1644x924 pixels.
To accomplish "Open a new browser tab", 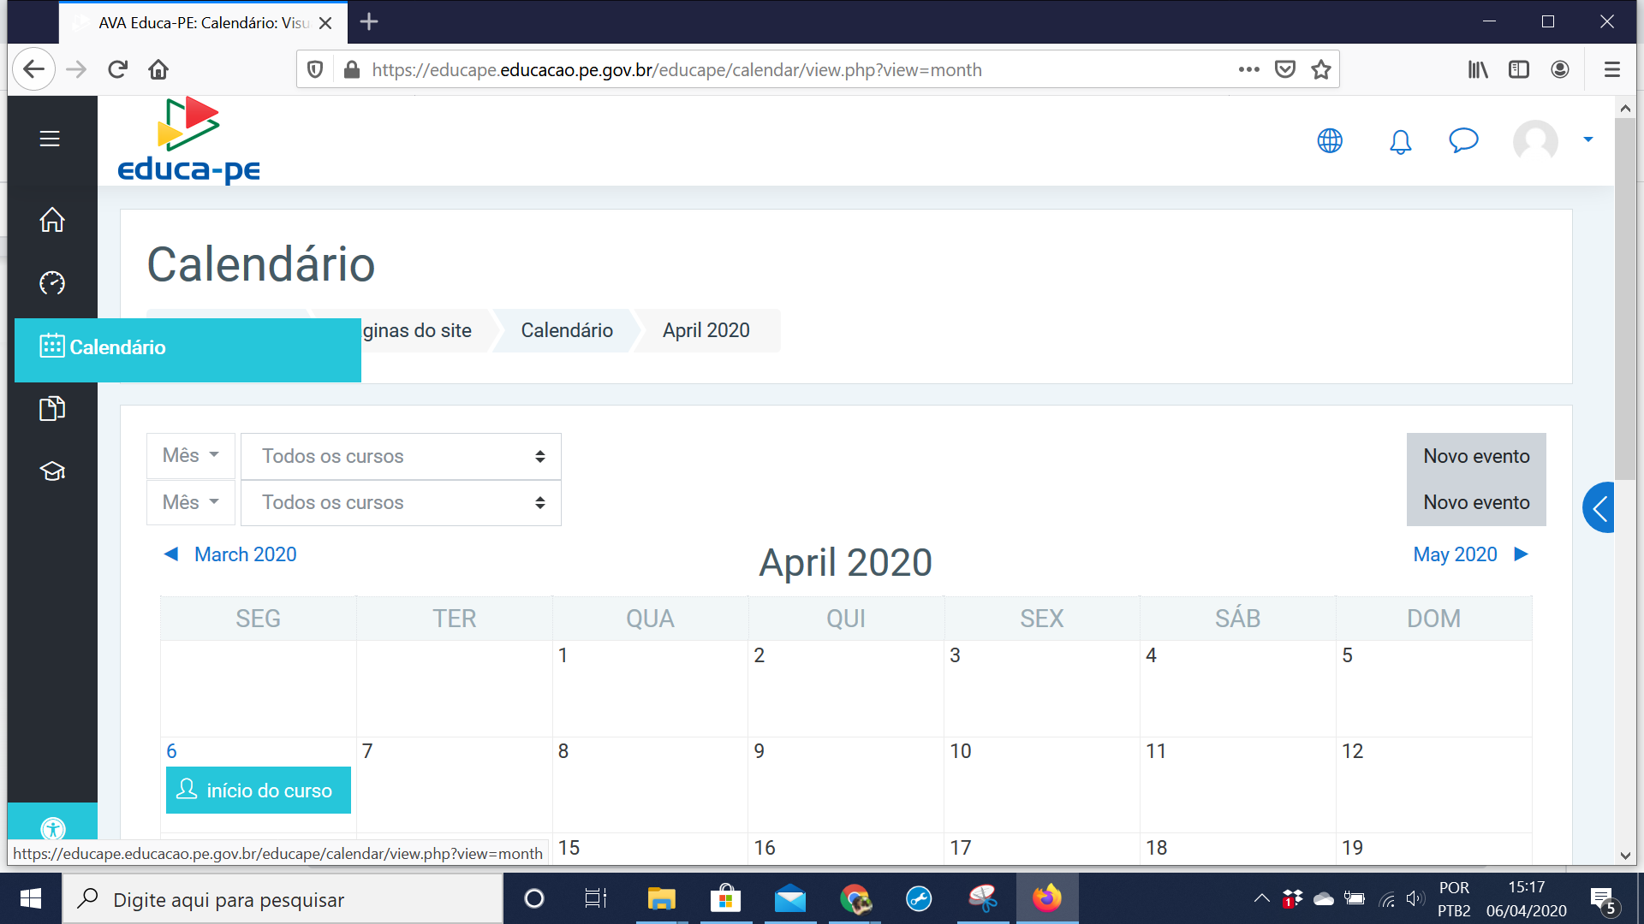I will tap(369, 21).
